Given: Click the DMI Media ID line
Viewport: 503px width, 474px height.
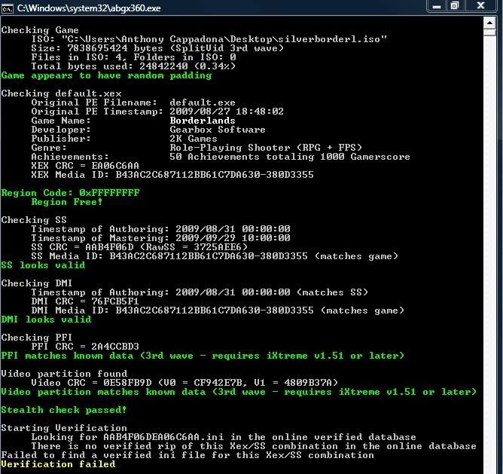Looking at the screenshot, I should coord(218,310).
